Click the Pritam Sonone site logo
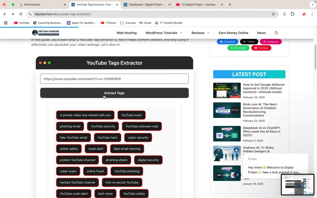Viewport: 317px width, 198px height. tap(46, 33)
